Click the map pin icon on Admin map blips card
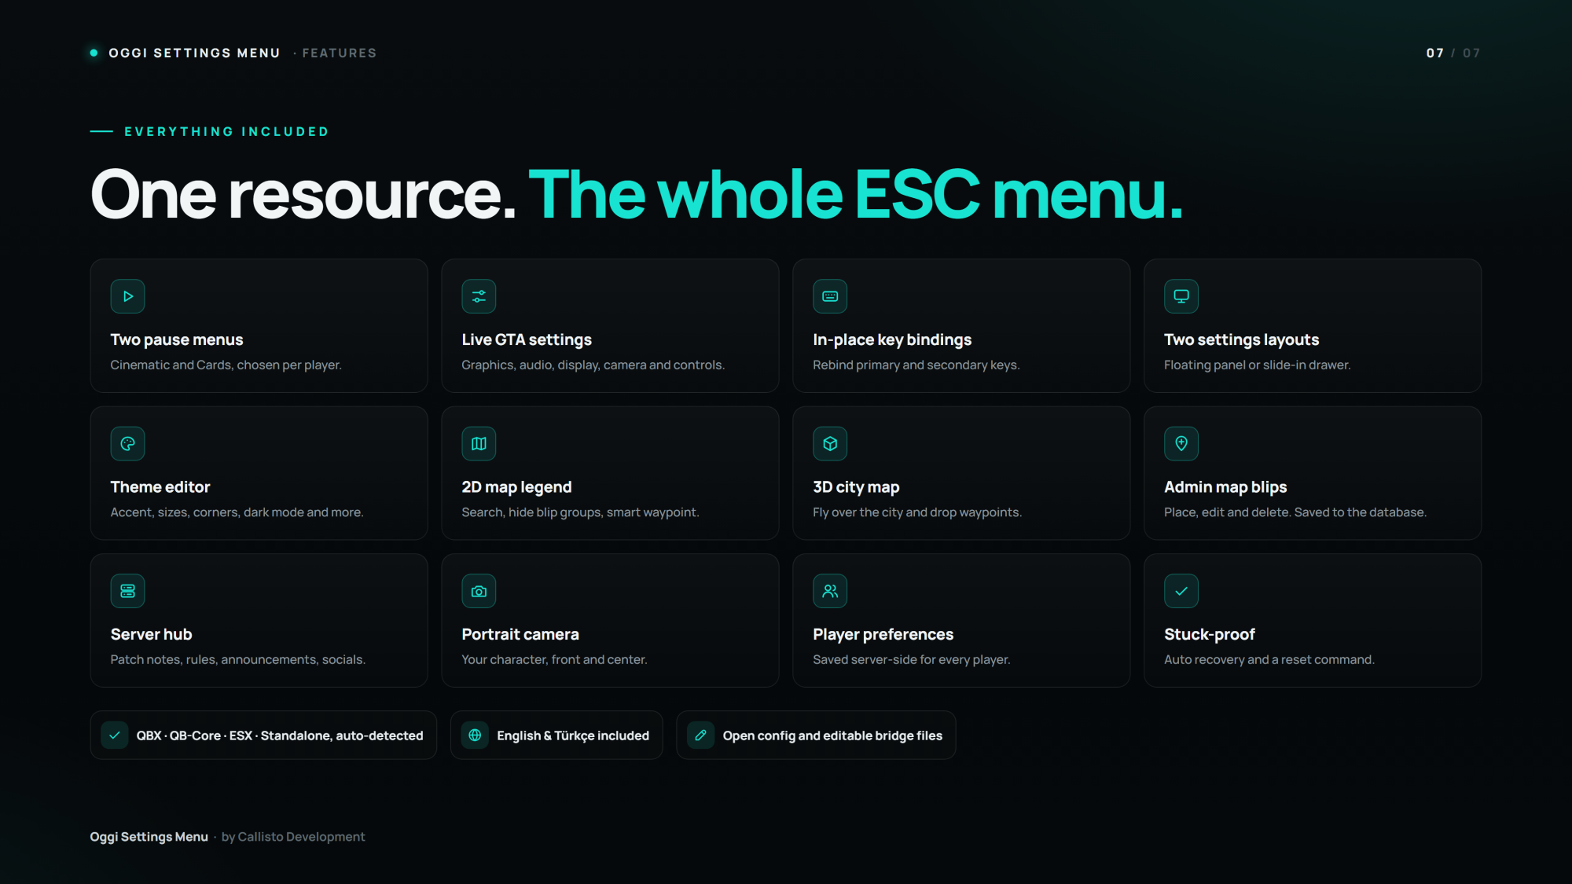This screenshot has width=1572, height=884. (1181, 444)
